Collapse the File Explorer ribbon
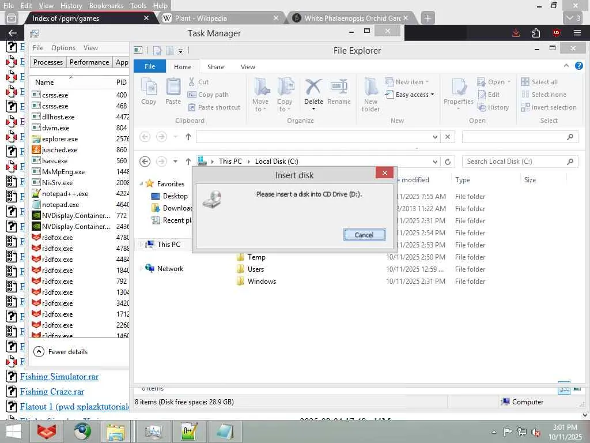 [x=566, y=66]
